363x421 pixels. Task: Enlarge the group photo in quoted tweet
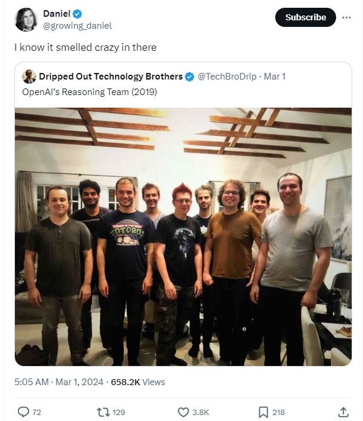[x=183, y=236]
